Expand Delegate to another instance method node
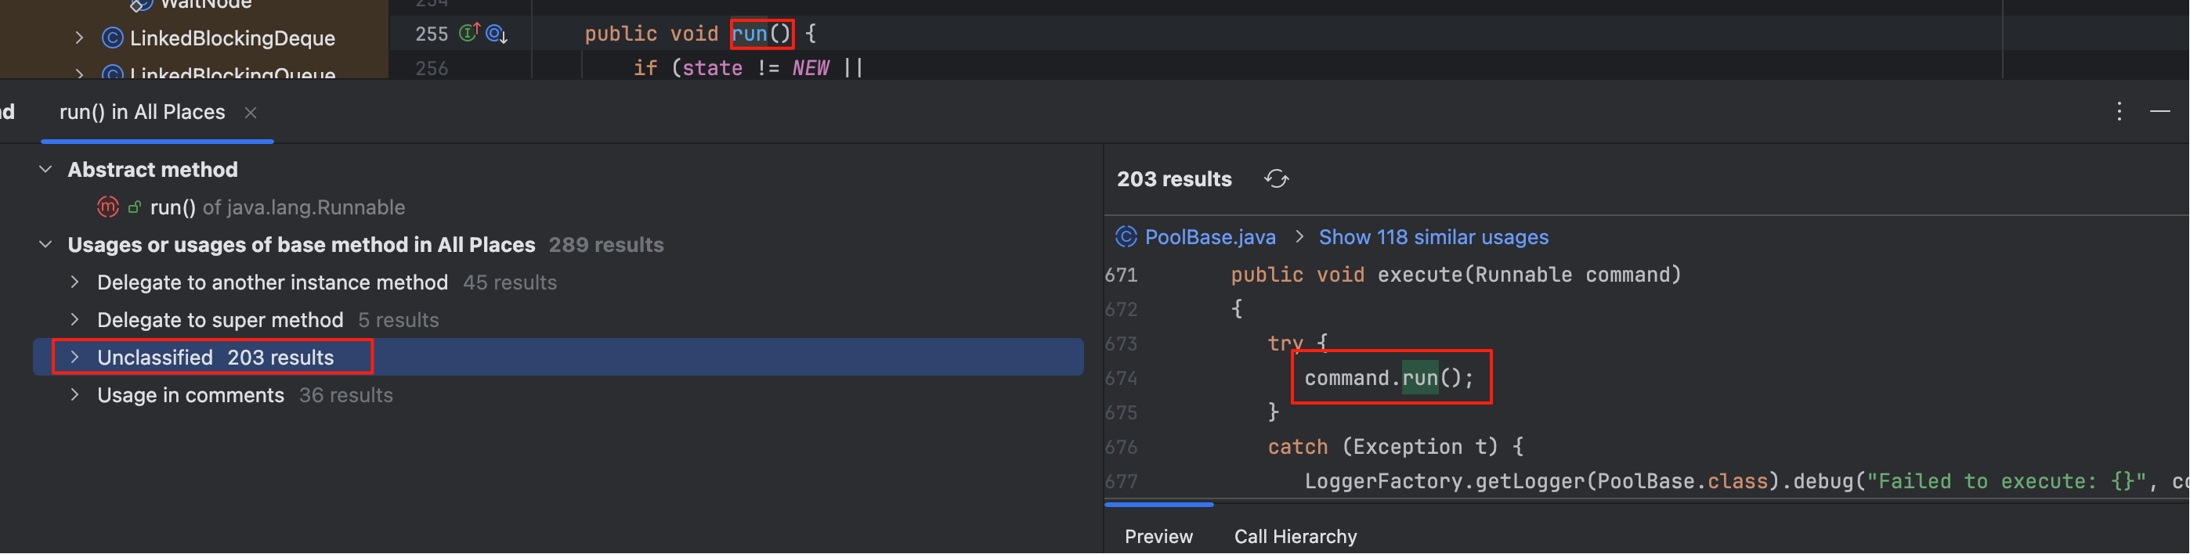 coord(75,283)
